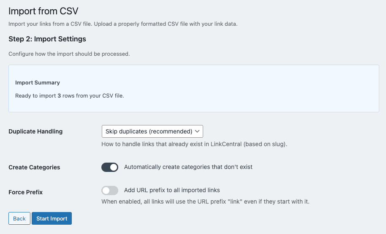Click the "Import from CSV" page title
The height and width of the screenshot is (234, 386).
(x=43, y=11)
